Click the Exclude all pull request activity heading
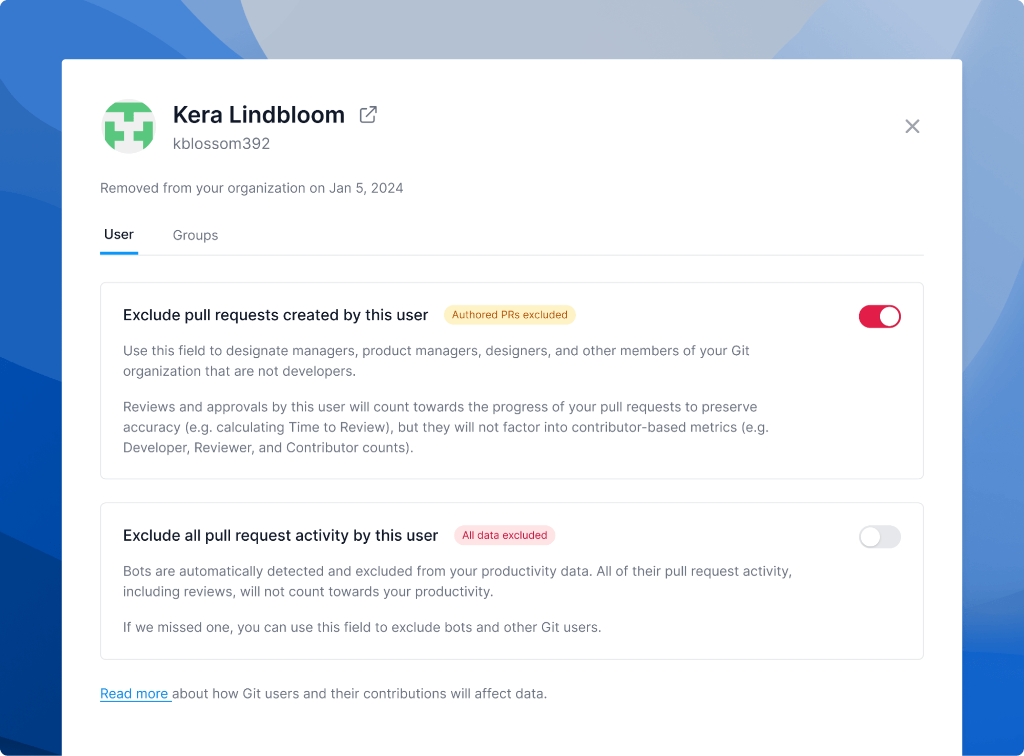Viewport: 1024px width, 756px height. pos(280,535)
